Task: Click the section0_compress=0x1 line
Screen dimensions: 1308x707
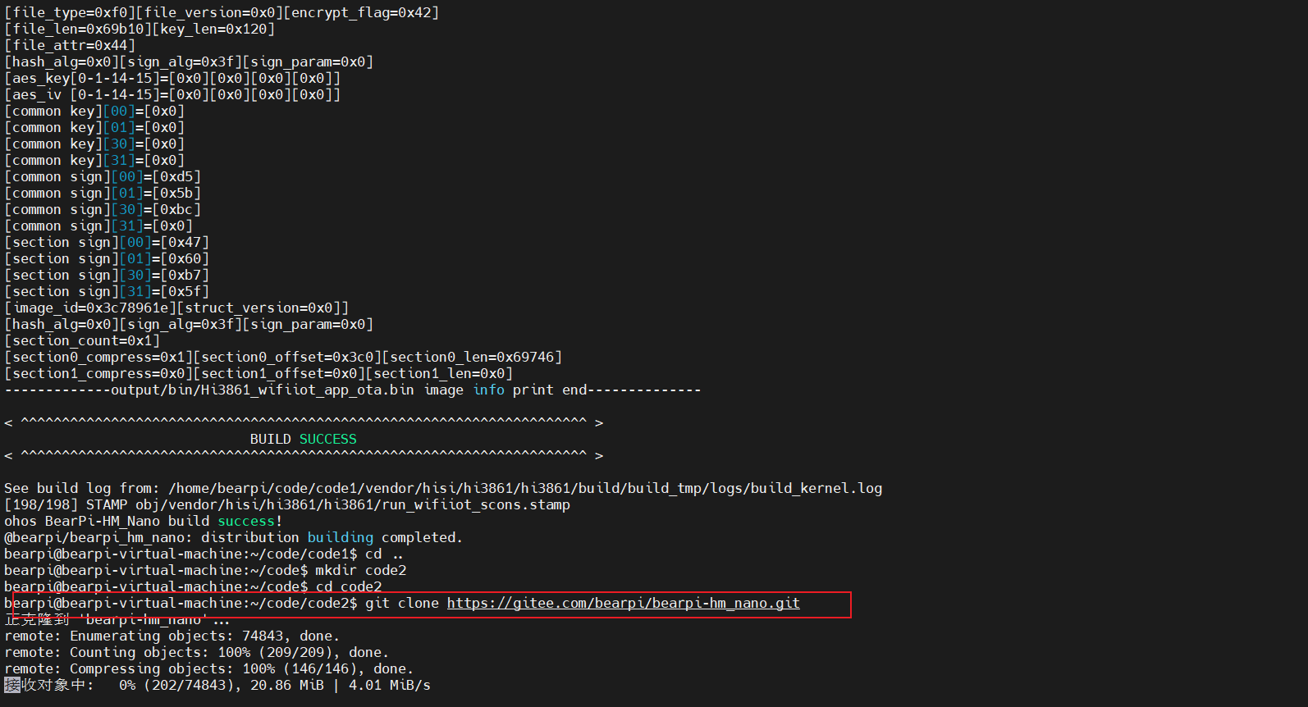Action: pyautogui.click(x=283, y=358)
